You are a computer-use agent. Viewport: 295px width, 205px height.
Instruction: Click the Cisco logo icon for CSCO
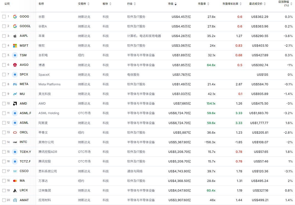click(x=15, y=171)
